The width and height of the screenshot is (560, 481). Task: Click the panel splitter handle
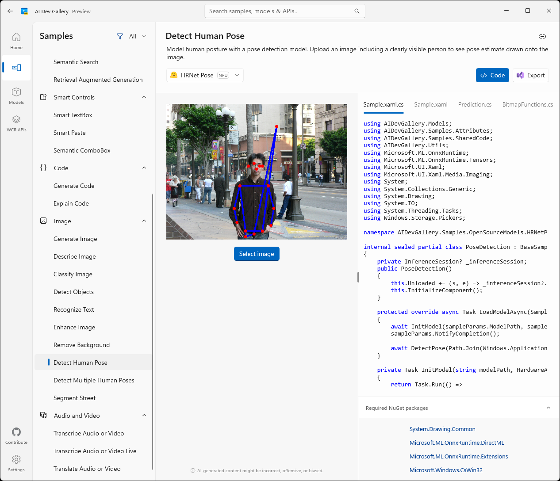[358, 277]
